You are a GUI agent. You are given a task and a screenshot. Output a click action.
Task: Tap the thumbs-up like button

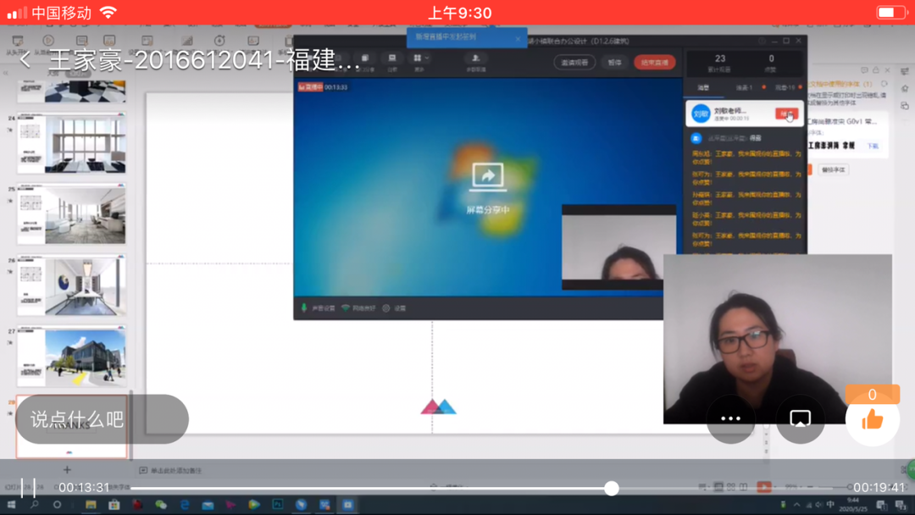pyautogui.click(x=873, y=419)
